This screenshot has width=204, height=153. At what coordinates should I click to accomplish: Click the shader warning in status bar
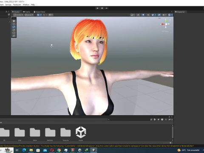(x=97, y=146)
